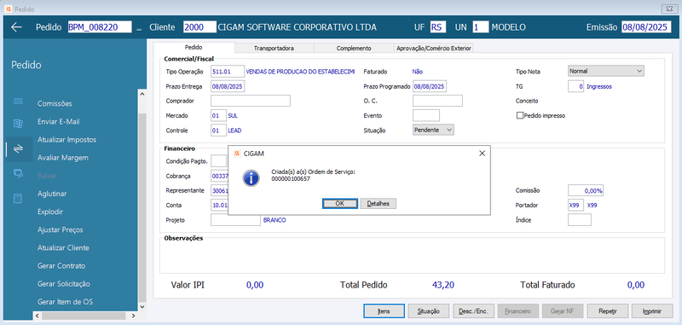
Task: Click the Índice input field
Action: (x=580, y=220)
